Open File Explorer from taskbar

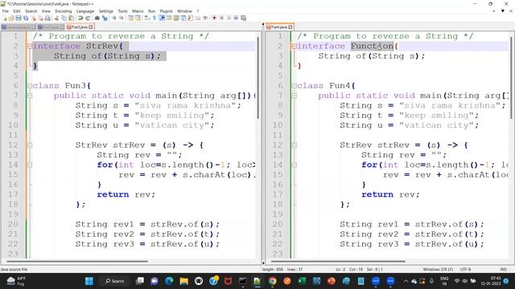pos(184,281)
